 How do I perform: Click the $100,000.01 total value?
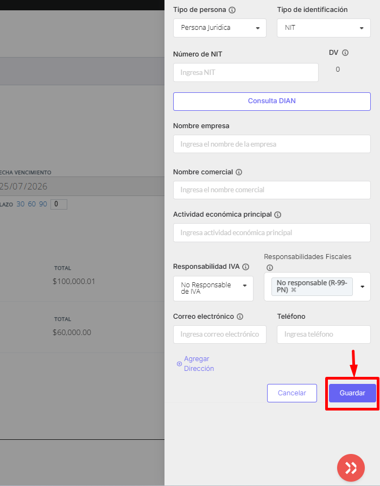74,281
